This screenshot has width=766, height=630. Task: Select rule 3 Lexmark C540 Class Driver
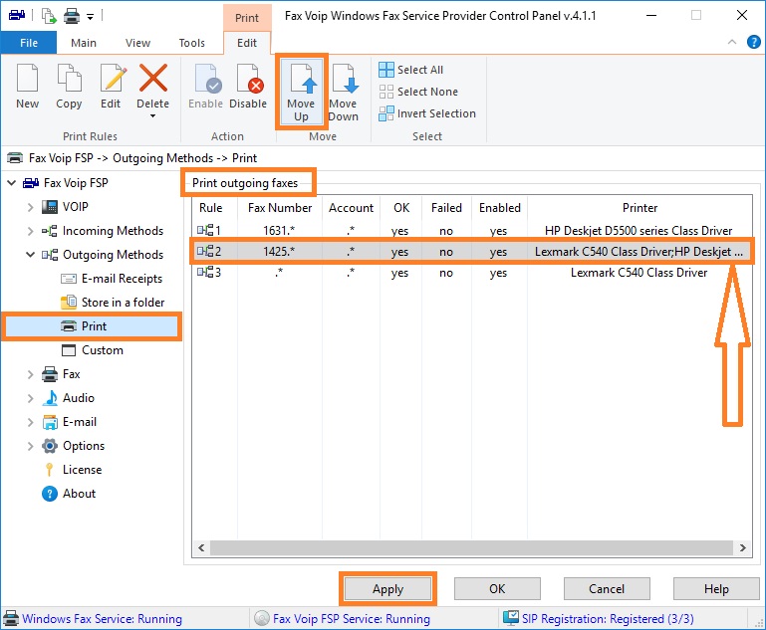click(x=471, y=273)
